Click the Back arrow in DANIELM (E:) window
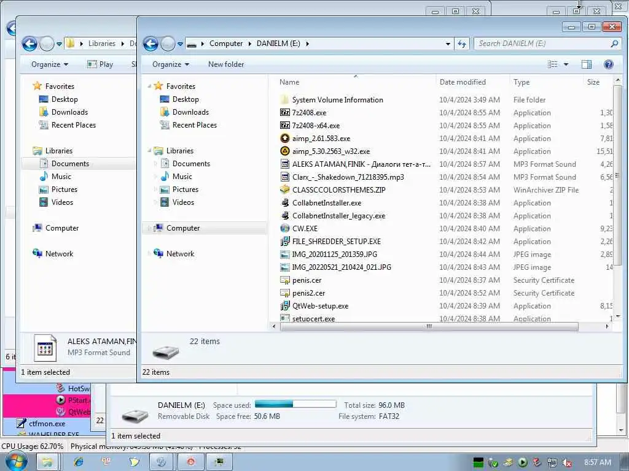This screenshot has height=471, width=629. [x=151, y=44]
